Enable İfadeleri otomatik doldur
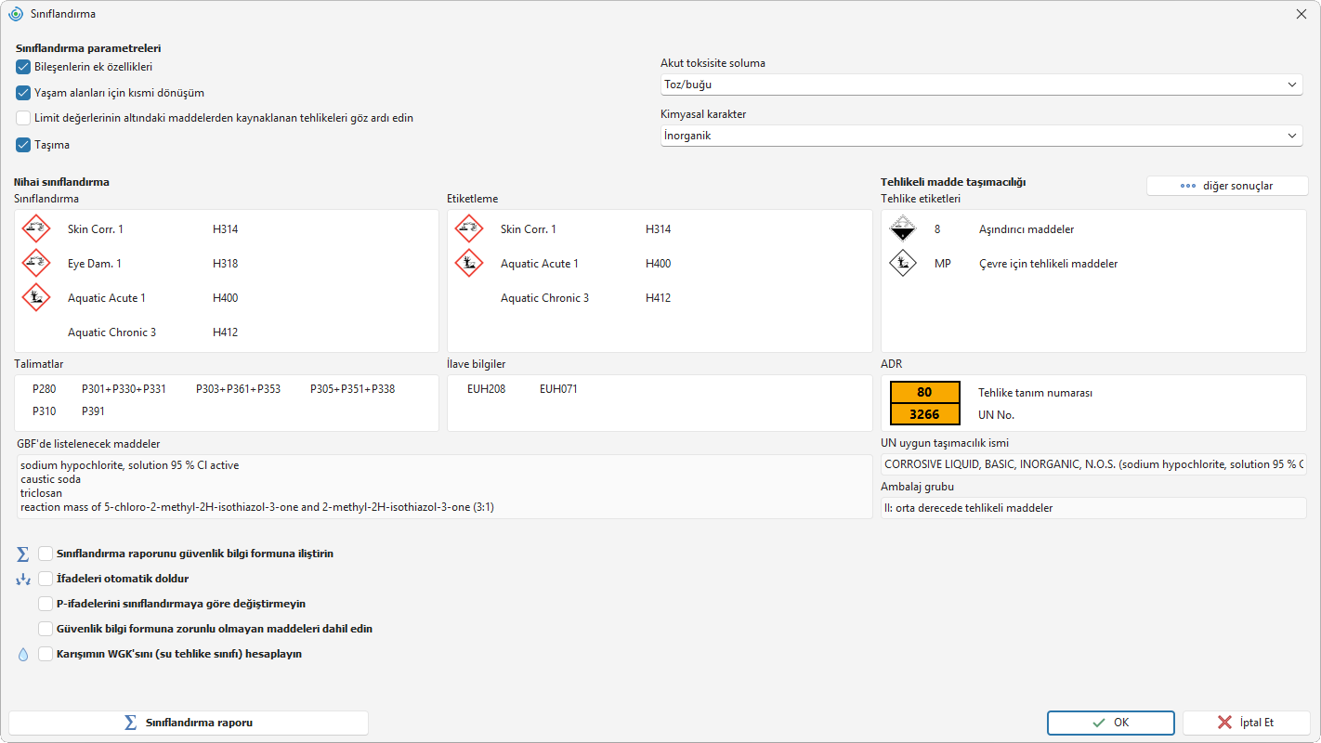The height and width of the screenshot is (743, 1321). coord(46,579)
